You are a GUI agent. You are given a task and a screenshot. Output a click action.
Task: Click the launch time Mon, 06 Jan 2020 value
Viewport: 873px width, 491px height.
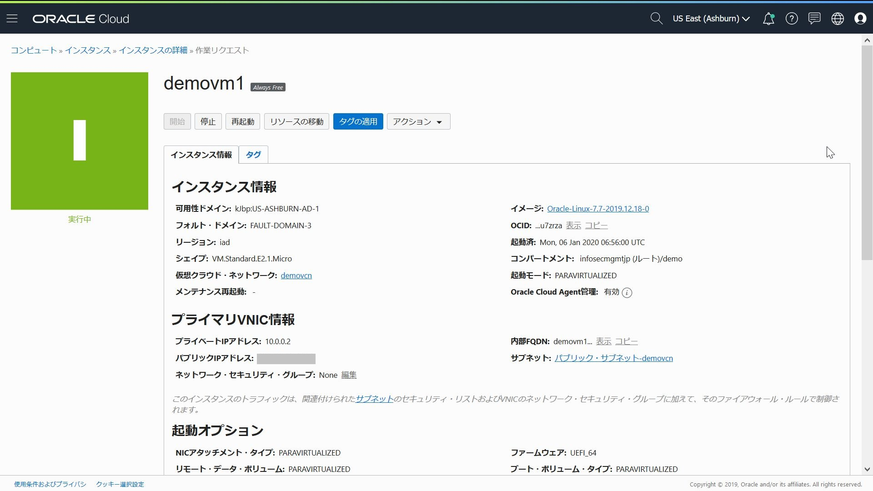click(592, 242)
